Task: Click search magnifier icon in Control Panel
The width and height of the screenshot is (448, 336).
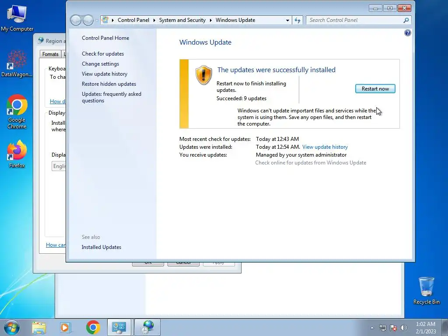Action: tap(406, 20)
